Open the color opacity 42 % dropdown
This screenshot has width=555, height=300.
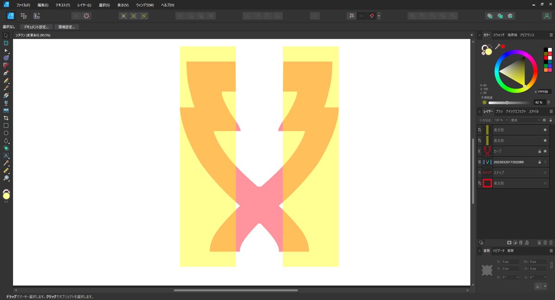[x=549, y=102]
